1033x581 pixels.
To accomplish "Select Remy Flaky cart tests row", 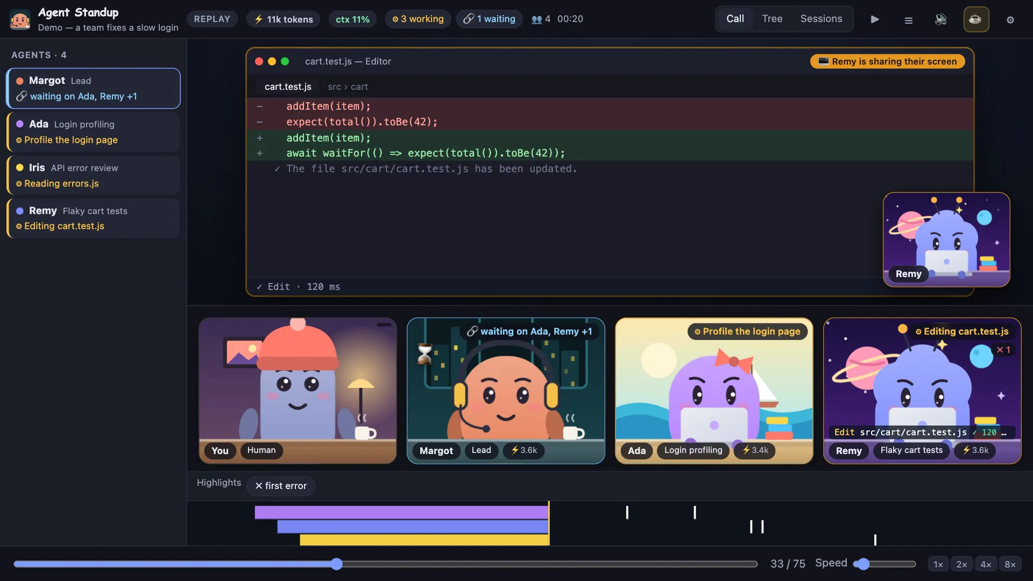I will [94, 218].
